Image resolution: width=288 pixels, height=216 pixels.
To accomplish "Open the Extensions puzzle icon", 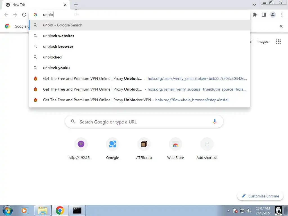I will coord(255,15).
